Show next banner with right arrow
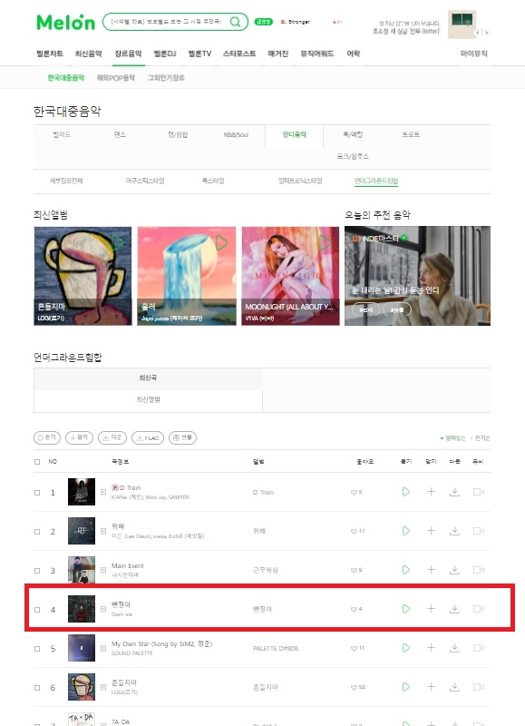Screen dimensions: 525x726 click(486, 33)
